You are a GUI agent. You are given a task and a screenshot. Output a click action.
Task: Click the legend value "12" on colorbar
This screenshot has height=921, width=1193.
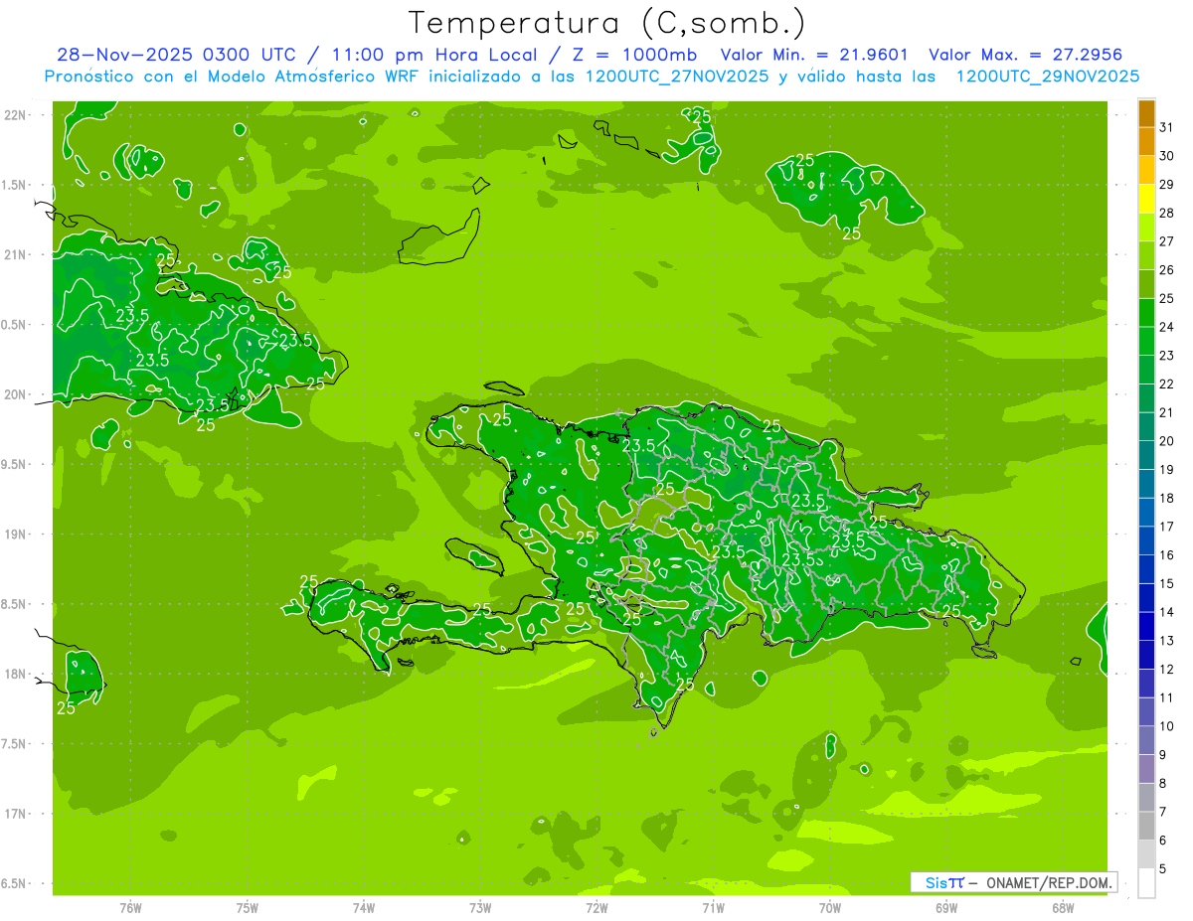point(1166,669)
